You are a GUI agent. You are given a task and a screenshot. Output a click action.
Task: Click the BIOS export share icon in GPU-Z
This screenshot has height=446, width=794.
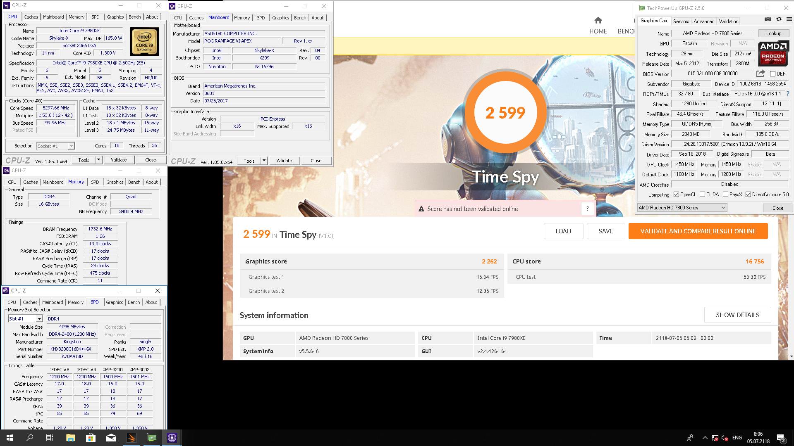pos(761,74)
